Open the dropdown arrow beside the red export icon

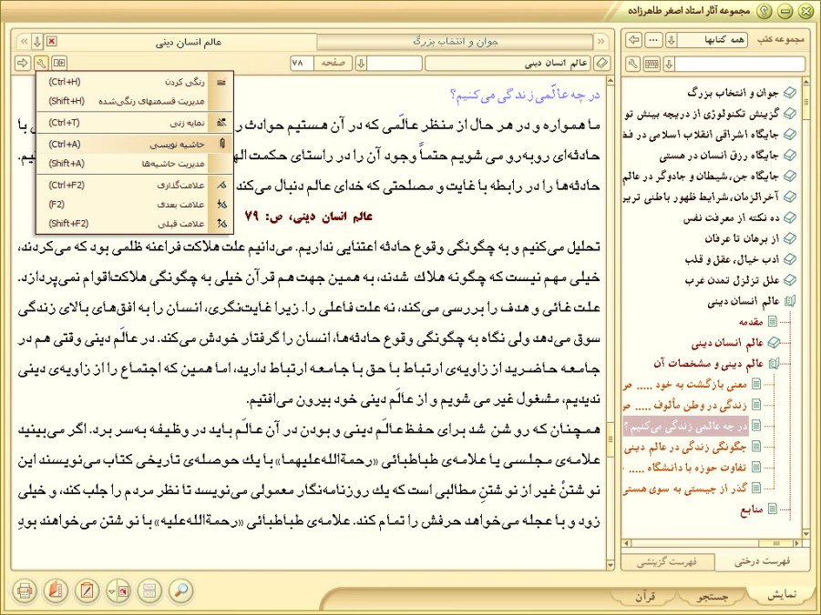[x=111, y=591]
